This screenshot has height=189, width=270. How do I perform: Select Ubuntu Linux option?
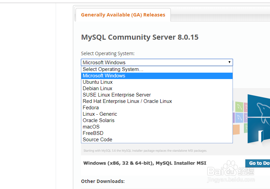point(98,82)
